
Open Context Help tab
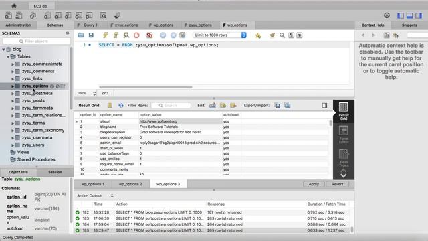tap(373, 25)
